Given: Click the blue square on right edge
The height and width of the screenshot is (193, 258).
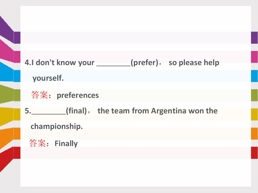Looking at the screenshot, I should coord(255,76).
